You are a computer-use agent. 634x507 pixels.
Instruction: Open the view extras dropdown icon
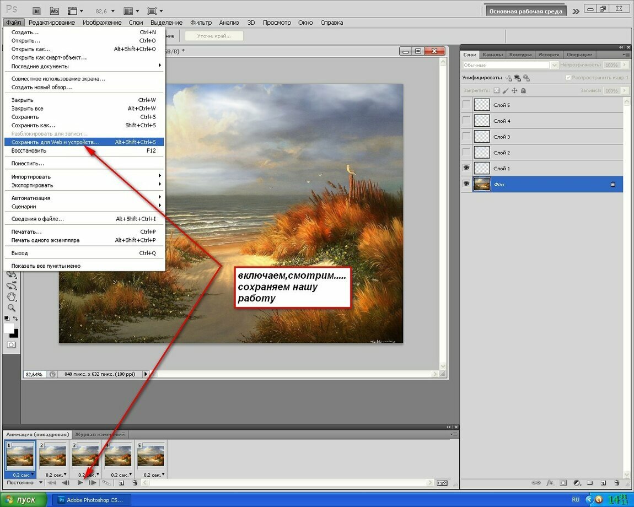[x=75, y=11]
